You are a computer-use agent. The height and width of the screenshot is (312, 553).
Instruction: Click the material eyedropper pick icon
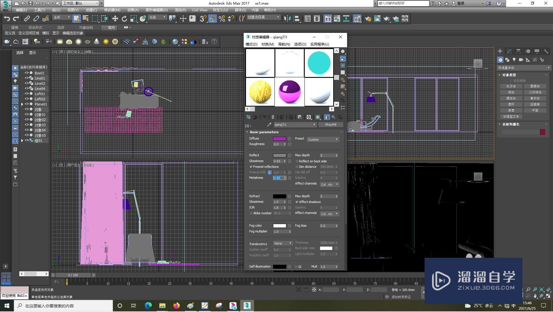coord(269,125)
